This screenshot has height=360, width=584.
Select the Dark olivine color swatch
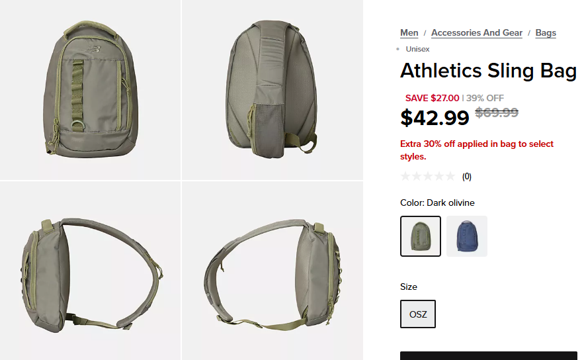point(421,236)
